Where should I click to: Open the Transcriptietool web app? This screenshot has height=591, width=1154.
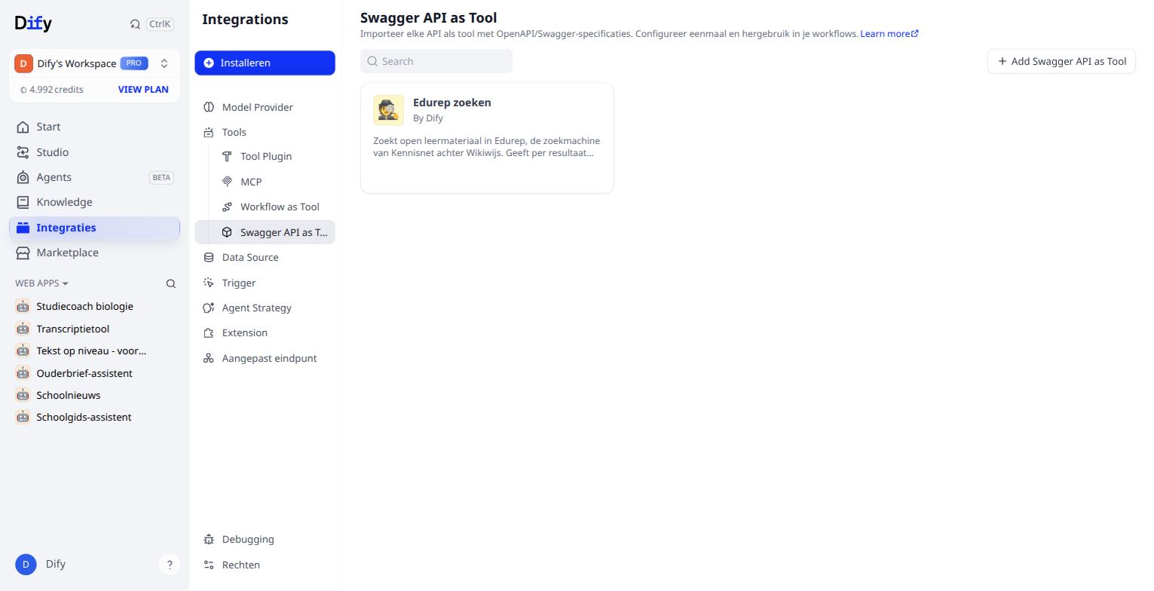pos(94,329)
